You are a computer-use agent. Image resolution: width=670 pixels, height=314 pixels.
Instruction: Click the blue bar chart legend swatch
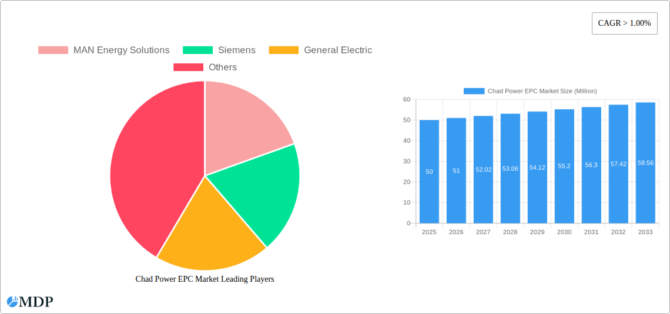(474, 91)
